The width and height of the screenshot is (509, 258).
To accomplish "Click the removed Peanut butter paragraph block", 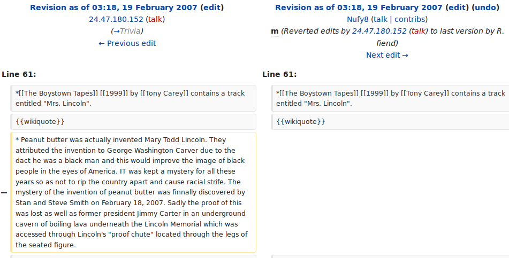I will coord(133,192).
